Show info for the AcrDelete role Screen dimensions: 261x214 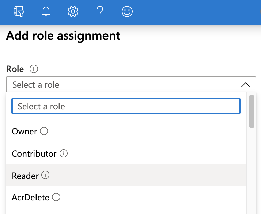56,197
